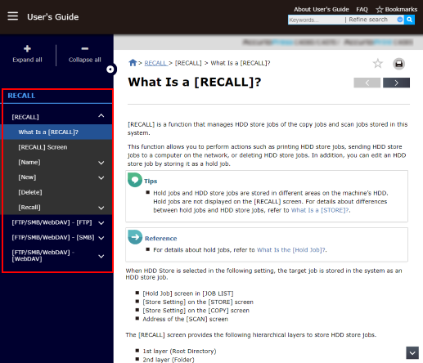Open About User's Guide link

[322, 10]
